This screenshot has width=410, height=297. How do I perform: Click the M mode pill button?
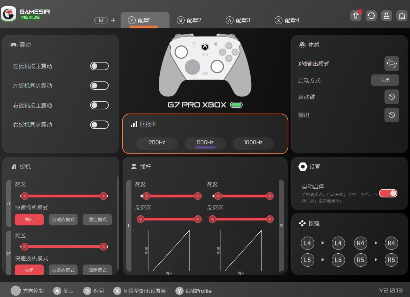[101, 20]
